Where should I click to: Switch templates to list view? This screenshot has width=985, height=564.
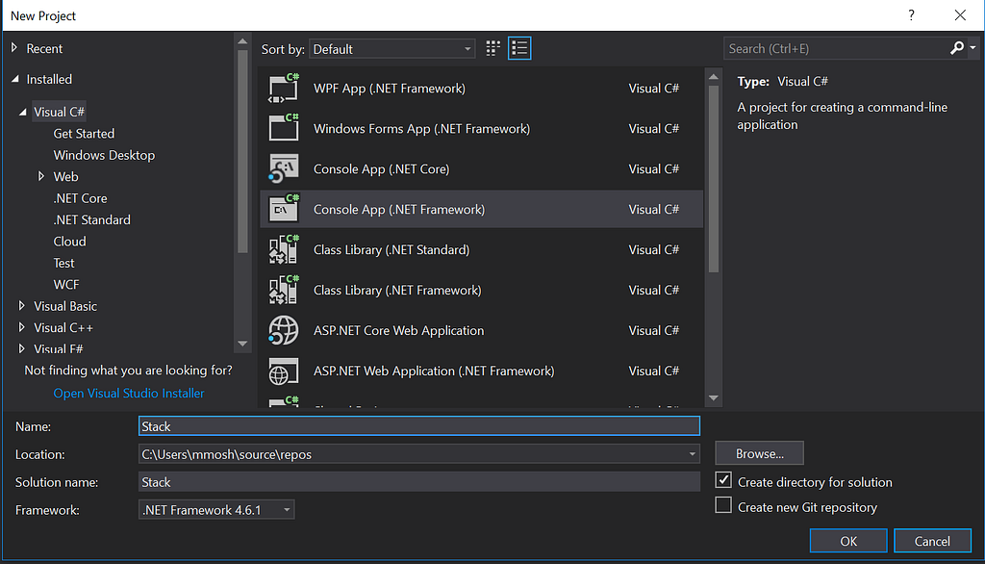[519, 48]
